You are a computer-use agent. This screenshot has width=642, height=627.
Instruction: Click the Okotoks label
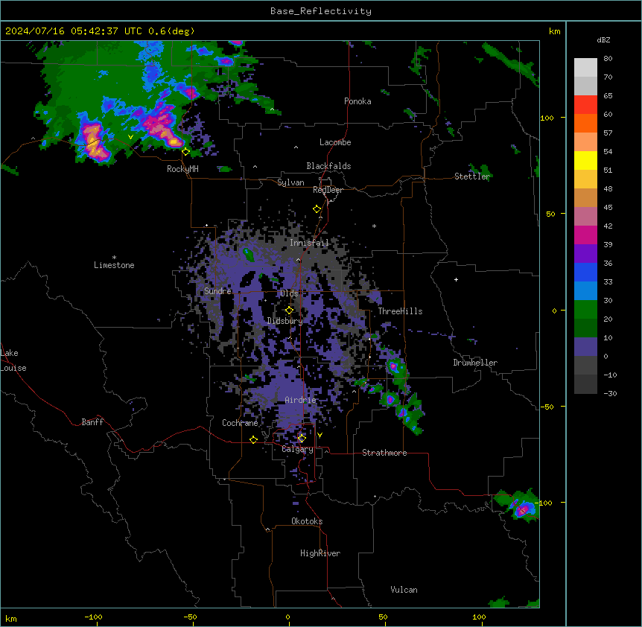pyautogui.click(x=307, y=521)
